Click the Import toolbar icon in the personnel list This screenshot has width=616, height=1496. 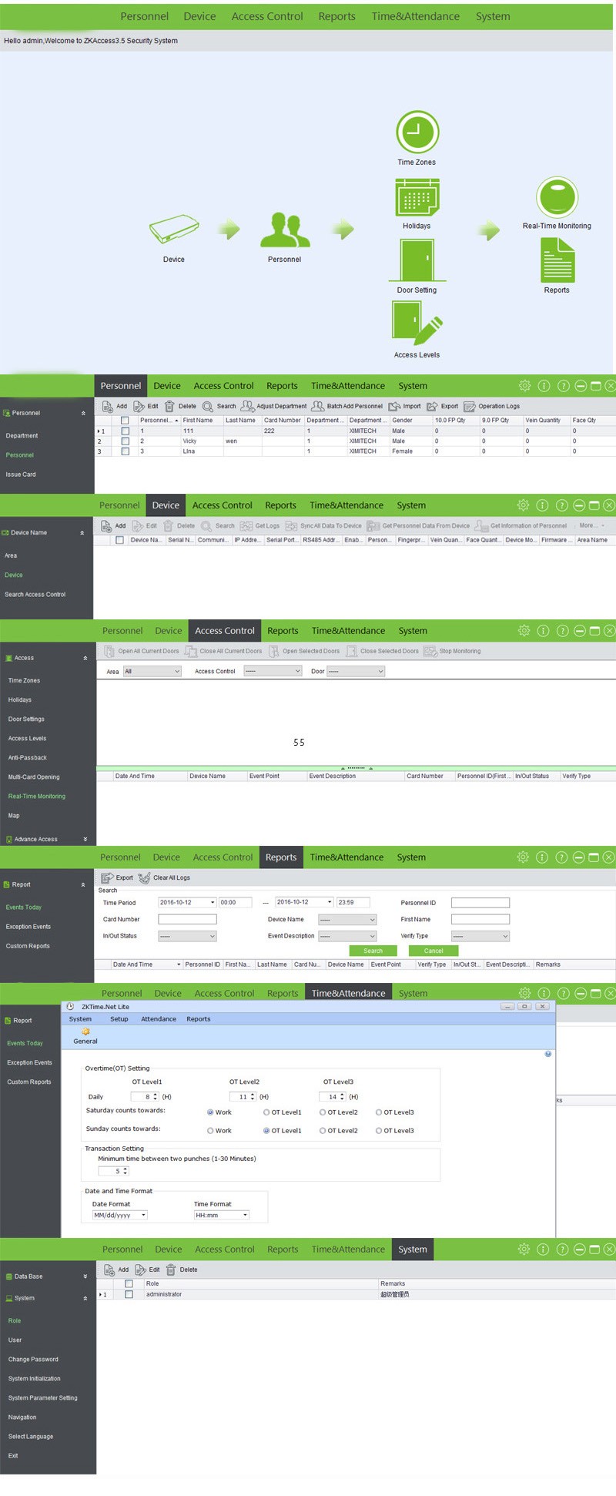pyautogui.click(x=394, y=406)
